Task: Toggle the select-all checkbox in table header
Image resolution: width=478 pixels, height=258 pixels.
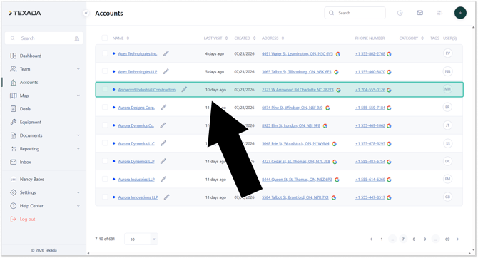Action: (105, 38)
